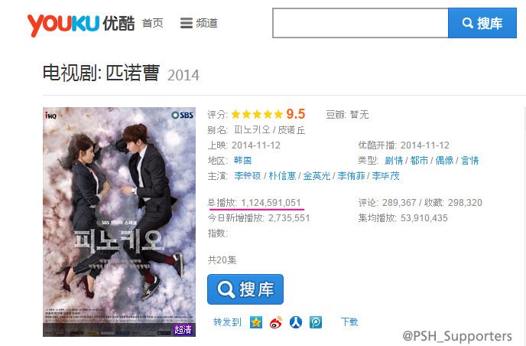Screen dimensions: 526x346
Task: Share to Qzone star icon
Action: (x=256, y=322)
